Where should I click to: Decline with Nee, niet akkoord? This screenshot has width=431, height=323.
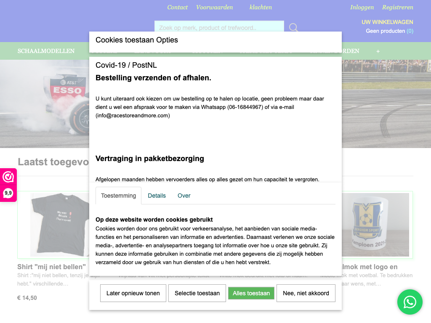306,293
